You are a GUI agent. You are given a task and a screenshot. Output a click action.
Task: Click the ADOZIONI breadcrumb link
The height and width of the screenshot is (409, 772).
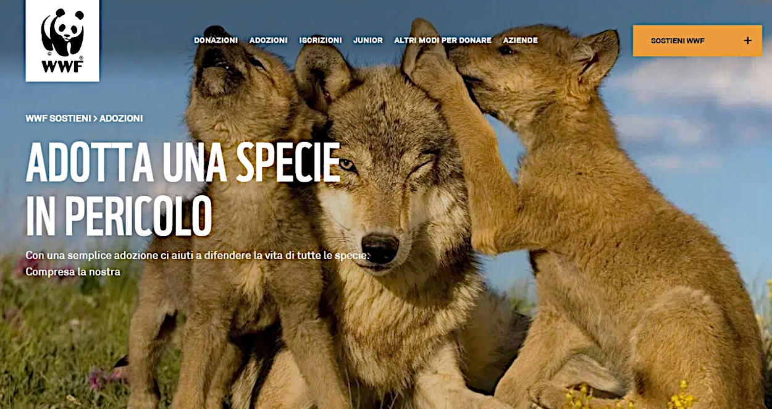121,118
